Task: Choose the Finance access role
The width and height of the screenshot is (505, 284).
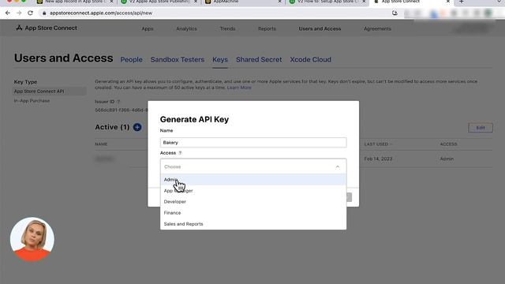Action: [253, 213]
